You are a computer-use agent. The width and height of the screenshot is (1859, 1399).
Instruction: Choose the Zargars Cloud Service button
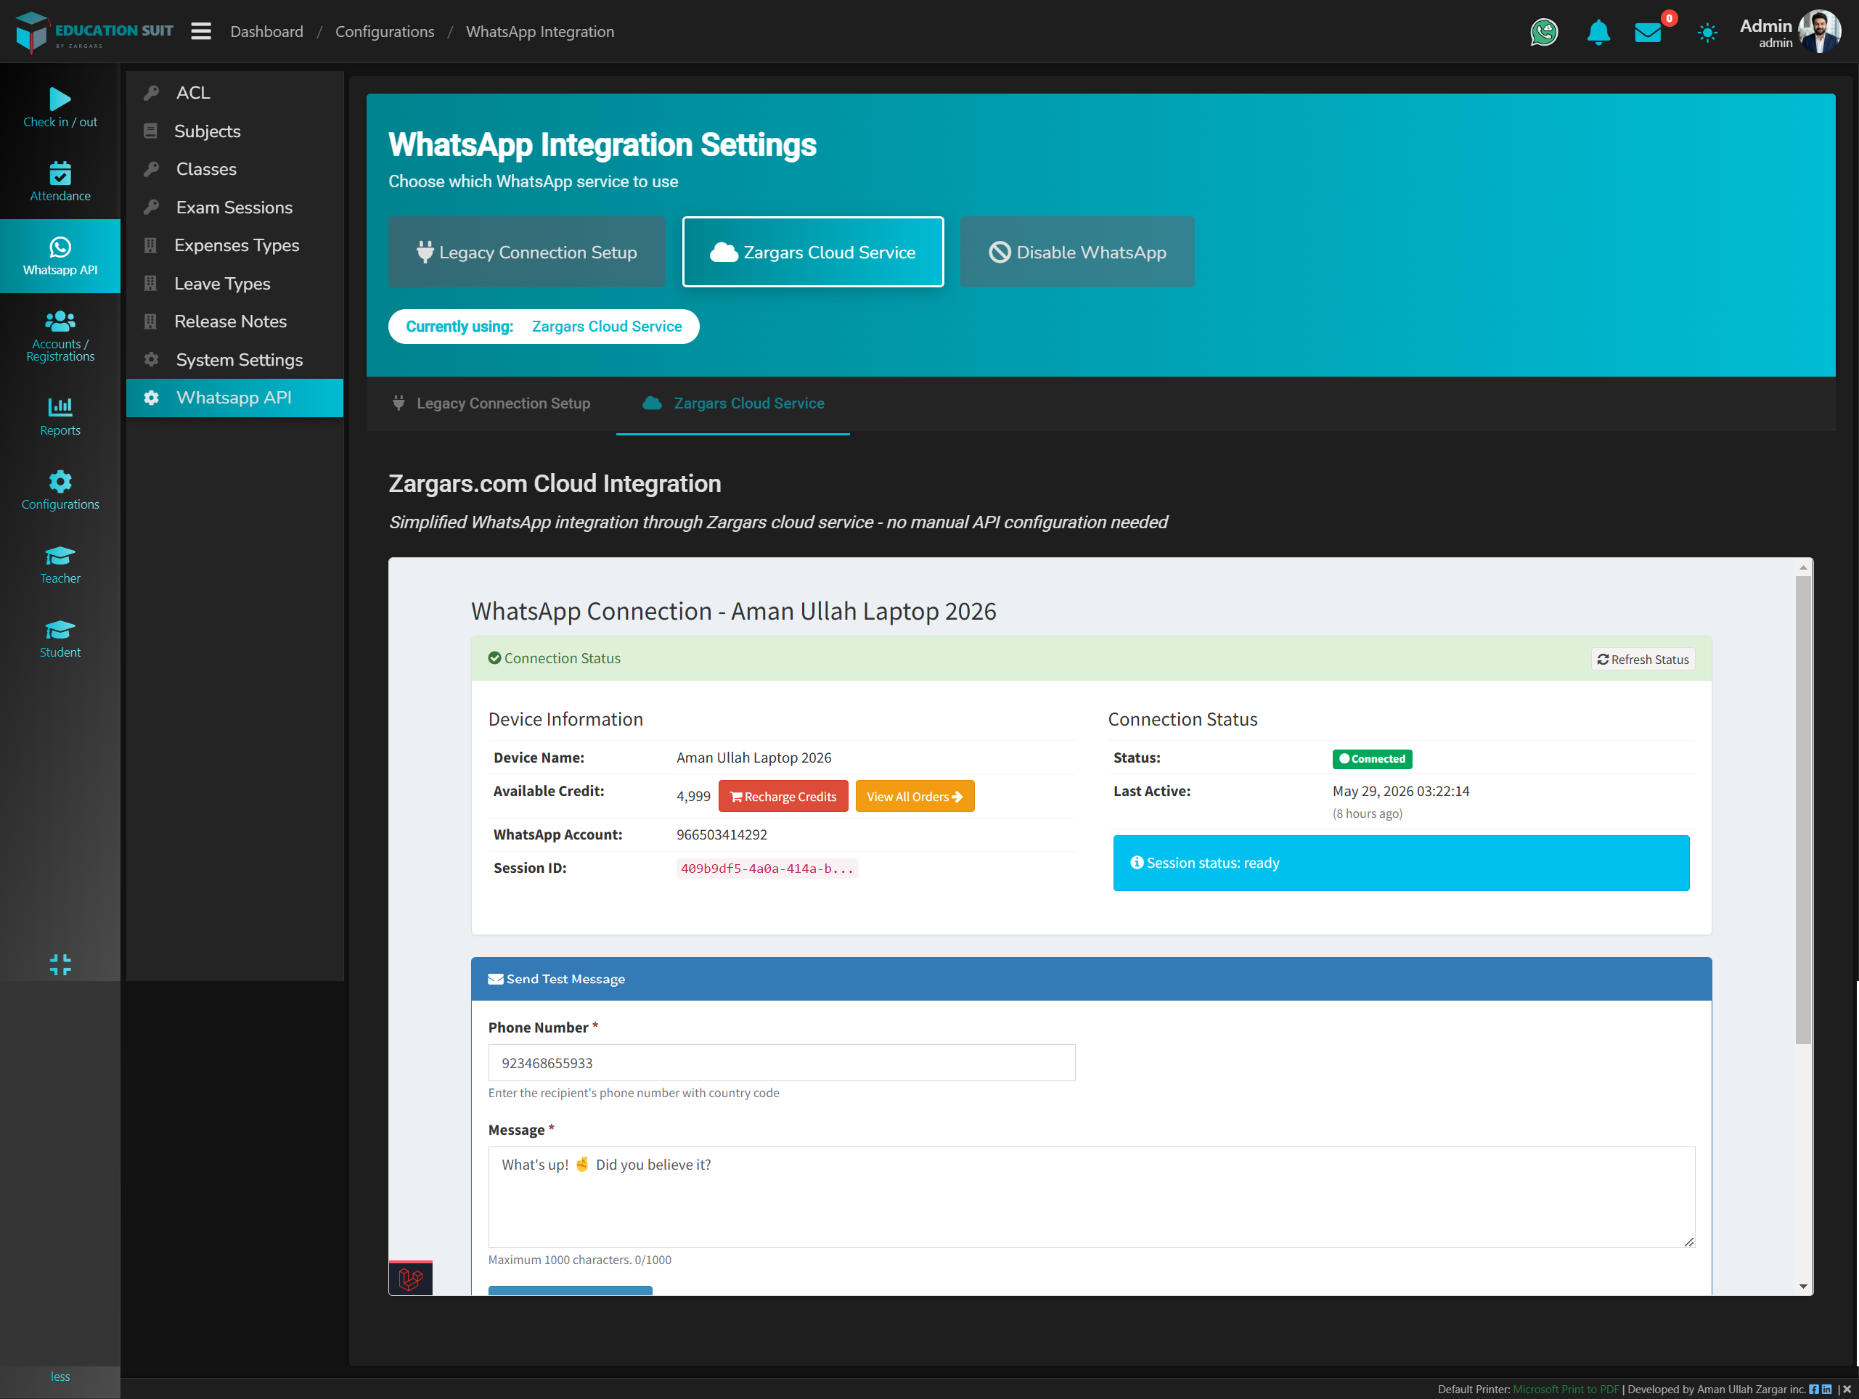(813, 252)
